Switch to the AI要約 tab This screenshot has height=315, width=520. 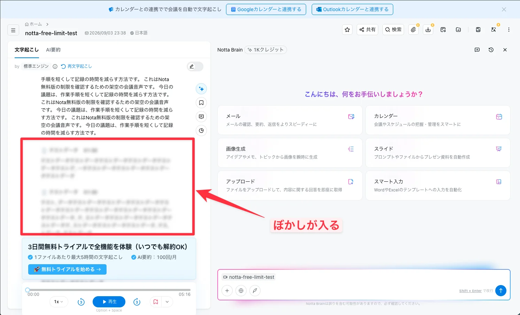click(53, 50)
